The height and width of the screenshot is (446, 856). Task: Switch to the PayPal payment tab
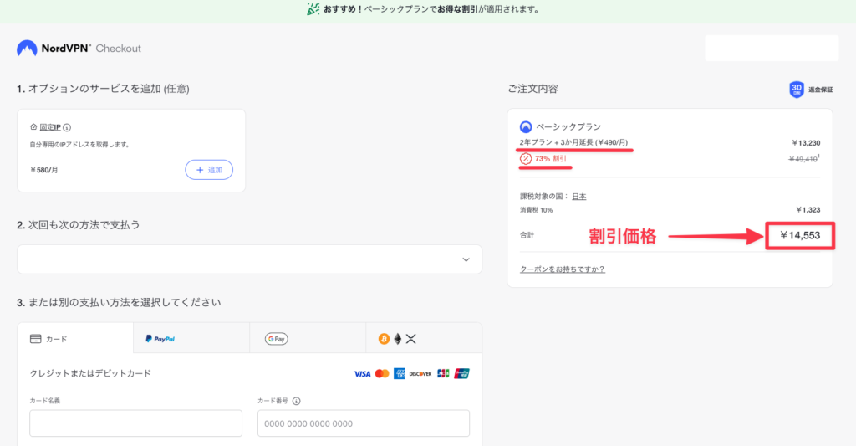click(x=191, y=338)
